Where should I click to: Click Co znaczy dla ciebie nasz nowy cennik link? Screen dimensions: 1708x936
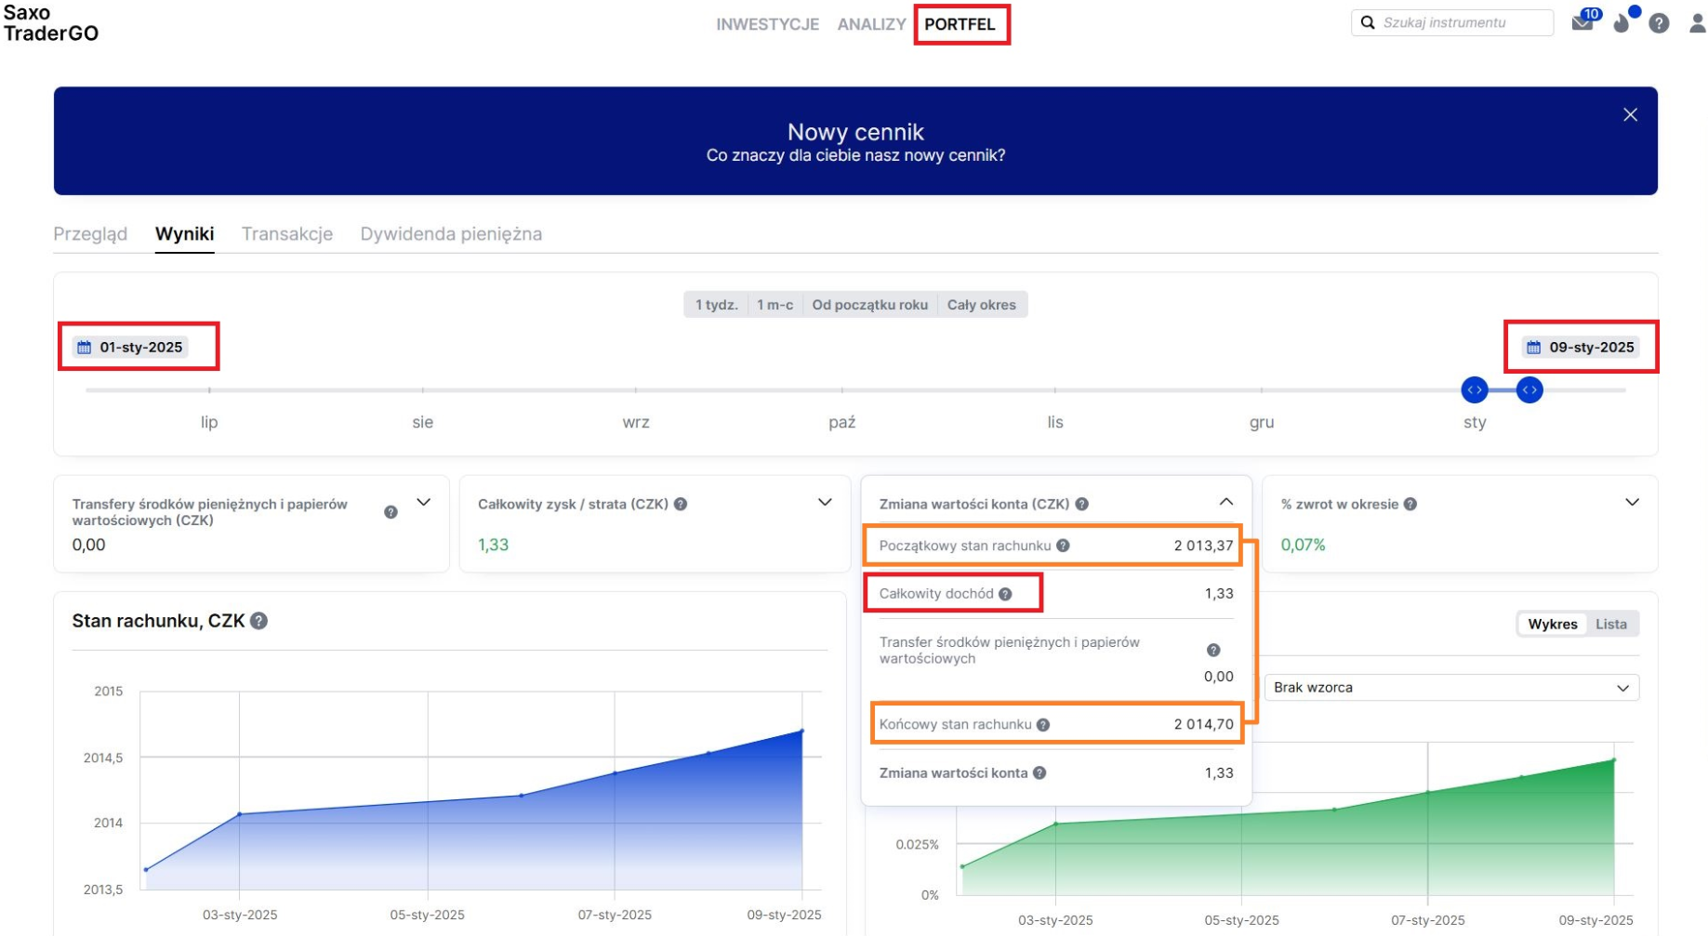[855, 155]
